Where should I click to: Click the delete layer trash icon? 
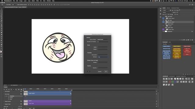pos(192,40)
